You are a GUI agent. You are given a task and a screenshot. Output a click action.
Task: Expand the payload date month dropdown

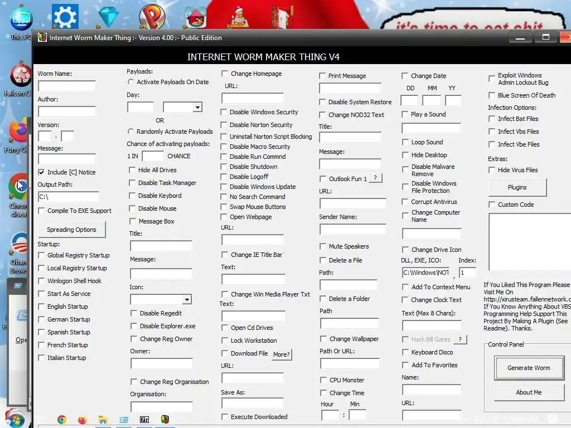click(197, 107)
